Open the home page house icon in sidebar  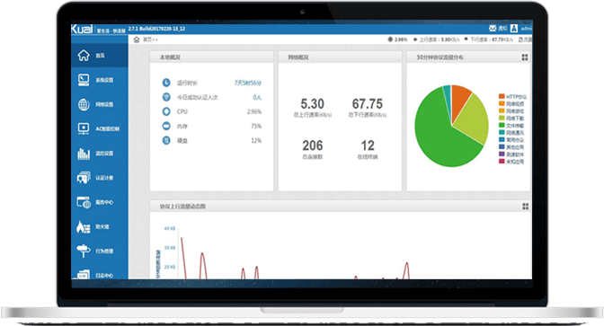[x=84, y=56]
